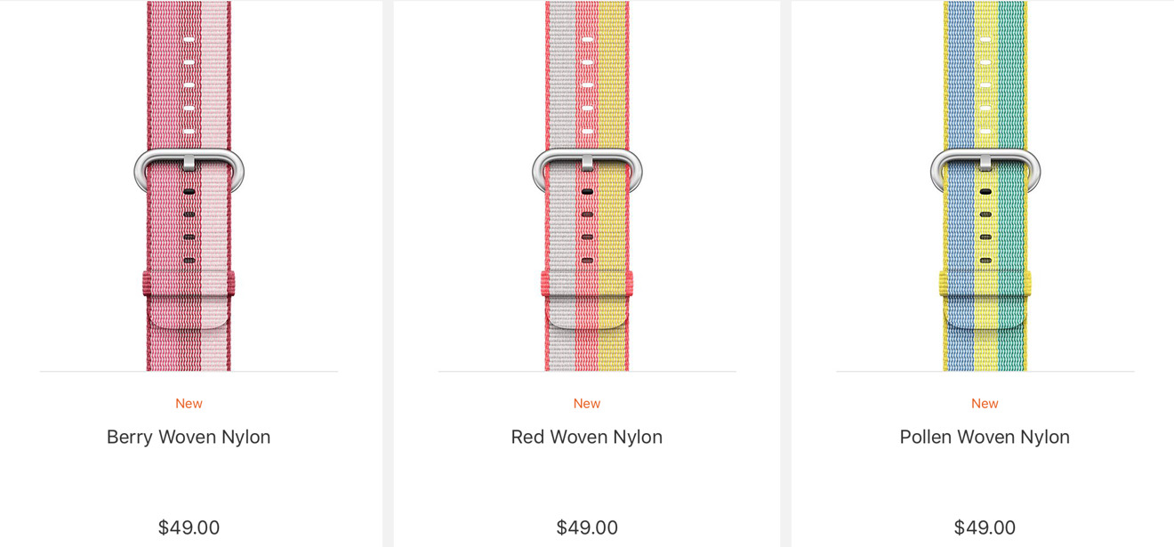The width and height of the screenshot is (1174, 547).
Task: Click the silver buckle on the Red band
Action: tap(587, 169)
